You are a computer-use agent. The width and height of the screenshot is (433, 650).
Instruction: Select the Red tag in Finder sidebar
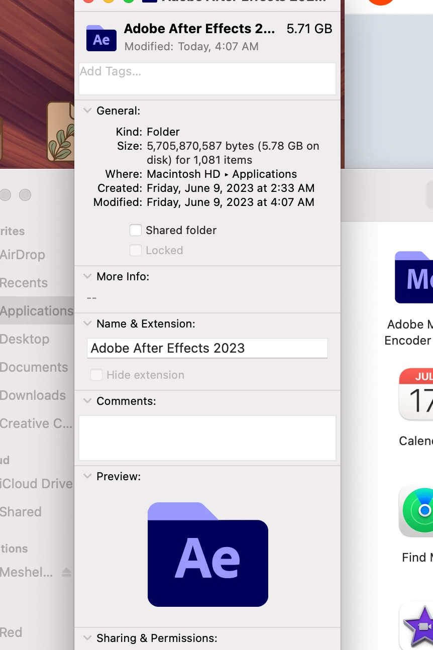11,632
